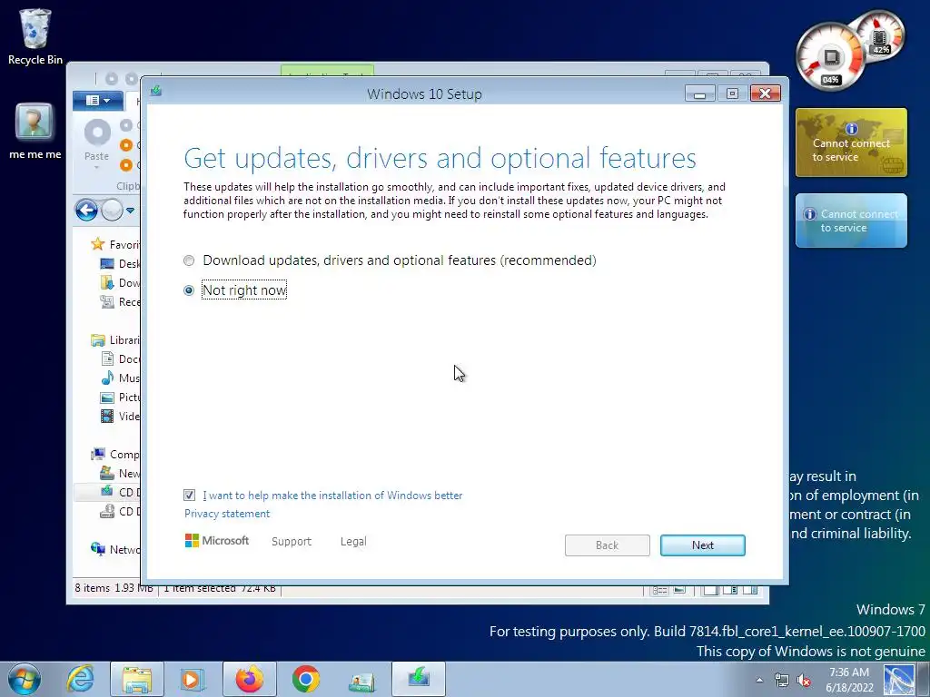This screenshot has width=930, height=697.
Task: Click the picture thumbnail icon beside the clock
Action: pos(899,680)
